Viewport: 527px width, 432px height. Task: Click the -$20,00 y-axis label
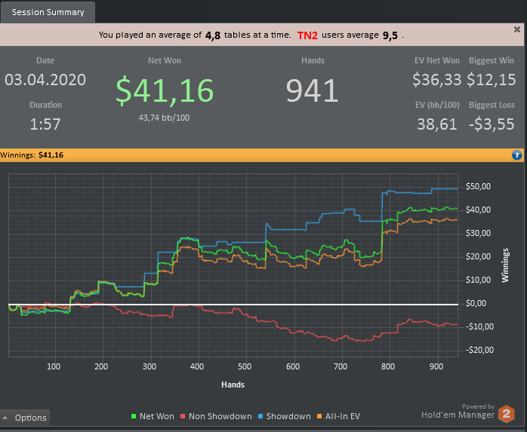[479, 350]
